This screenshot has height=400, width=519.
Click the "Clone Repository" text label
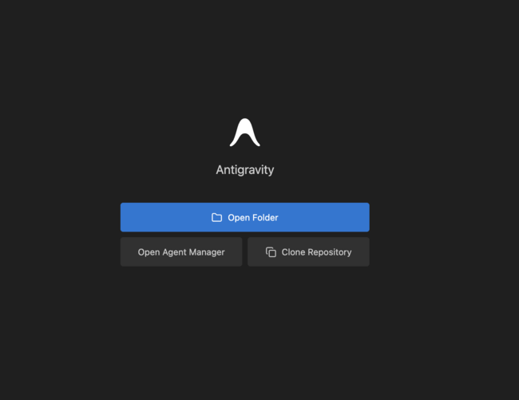pos(316,252)
